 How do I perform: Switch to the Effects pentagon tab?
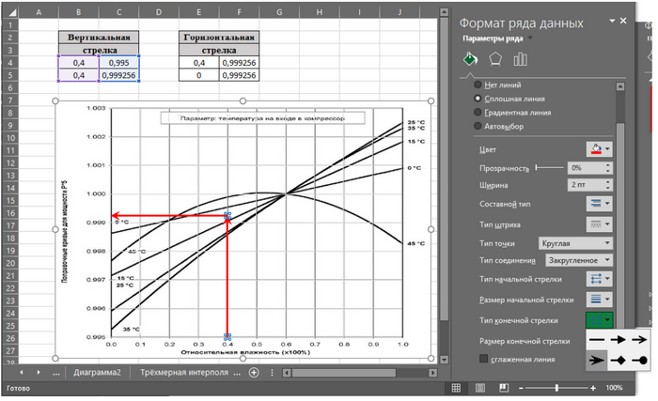pyautogui.click(x=495, y=61)
